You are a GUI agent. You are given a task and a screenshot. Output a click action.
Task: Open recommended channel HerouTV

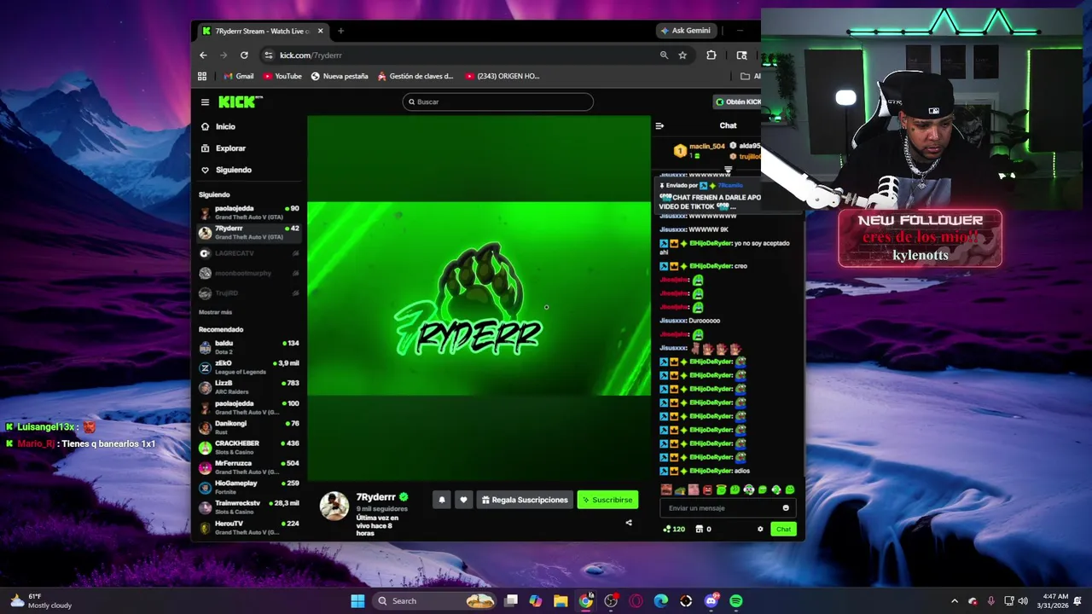coord(249,527)
